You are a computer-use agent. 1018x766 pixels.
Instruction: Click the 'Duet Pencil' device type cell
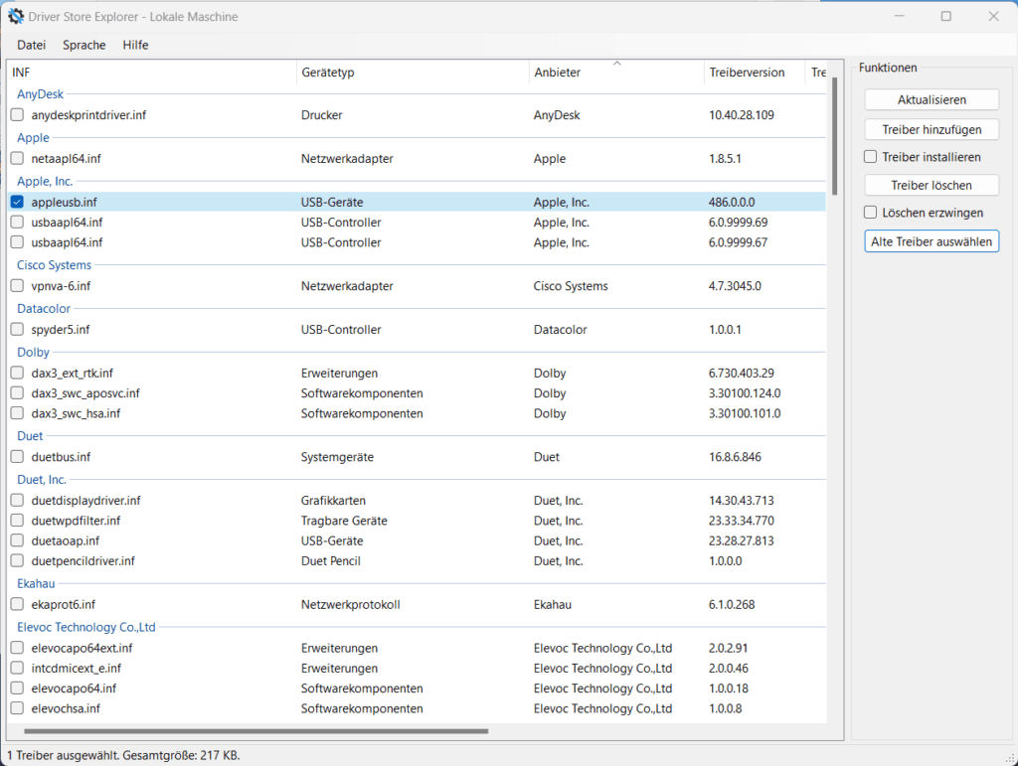pos(330,561)
